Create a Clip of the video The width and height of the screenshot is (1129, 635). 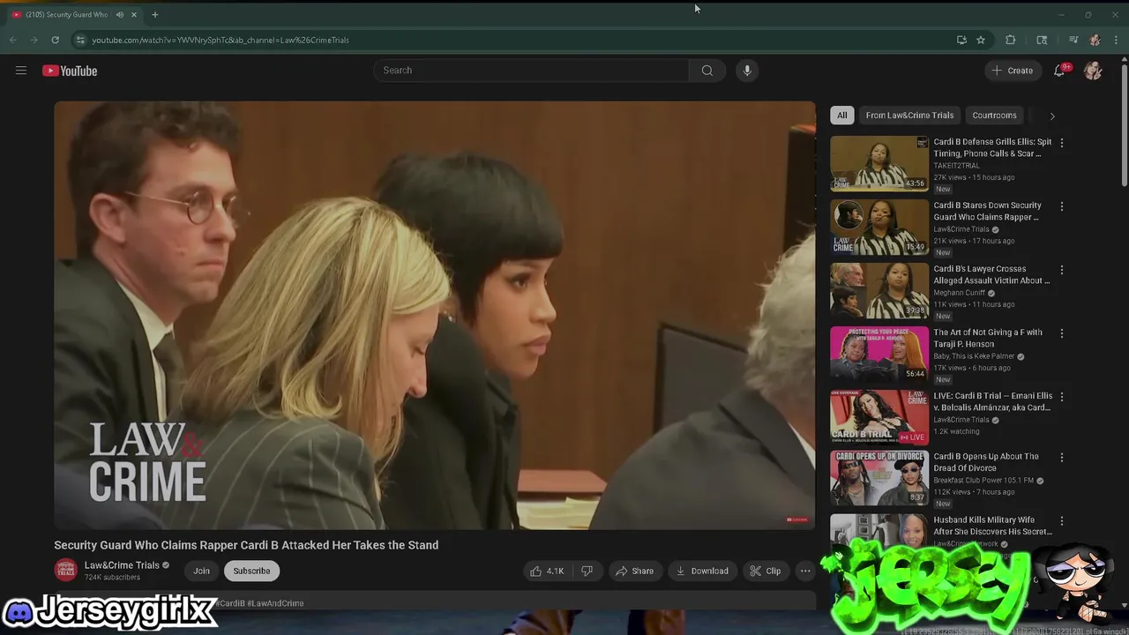[766, 571]
